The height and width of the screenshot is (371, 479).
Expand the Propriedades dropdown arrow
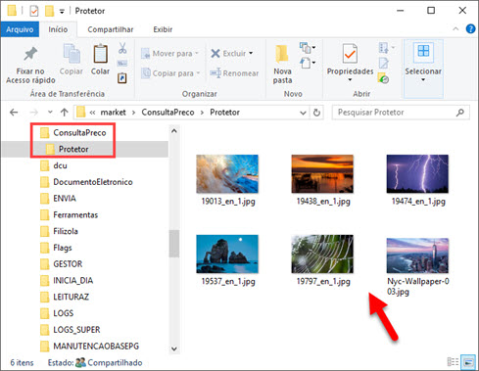point(350,80)
